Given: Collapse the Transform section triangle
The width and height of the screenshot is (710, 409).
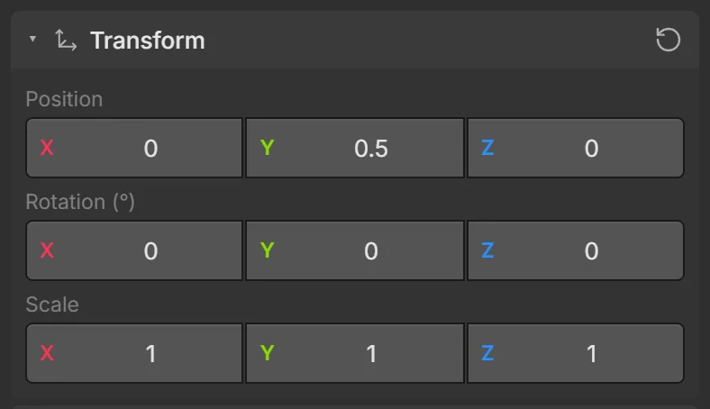Looking at the screenshot, I should tap(32, 39).
